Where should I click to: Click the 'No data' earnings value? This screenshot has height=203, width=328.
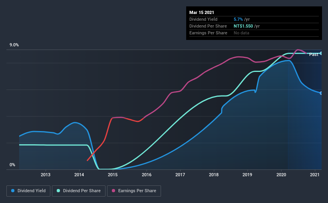tap(241, 33)
